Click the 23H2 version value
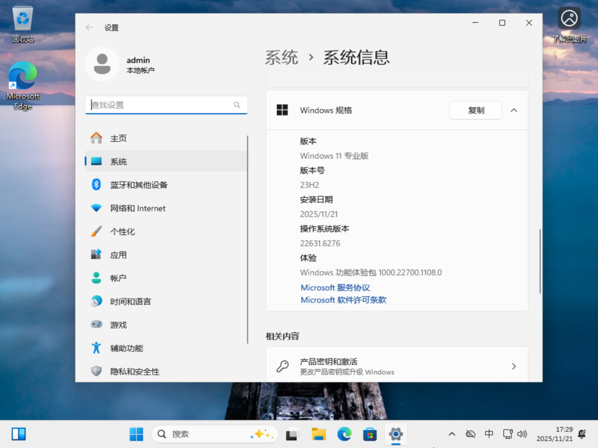The image size is (598, 448). click(310, 185)
